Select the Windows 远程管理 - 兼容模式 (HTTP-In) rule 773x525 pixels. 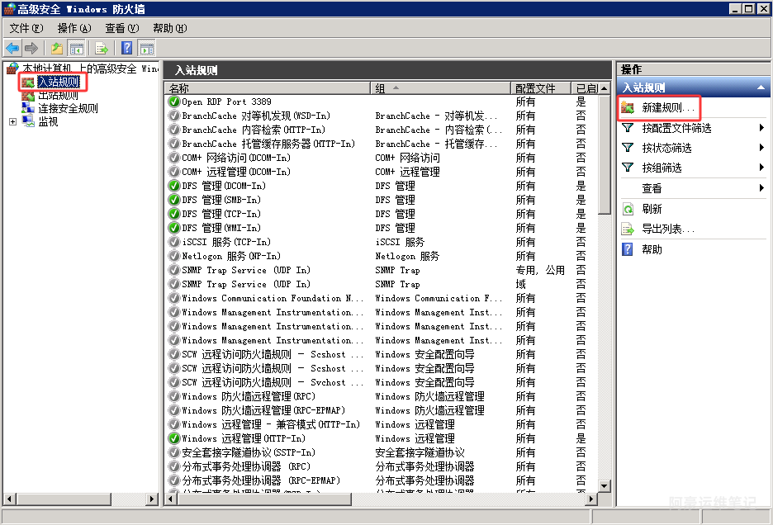pyautogui.click(x=271, y=424)
